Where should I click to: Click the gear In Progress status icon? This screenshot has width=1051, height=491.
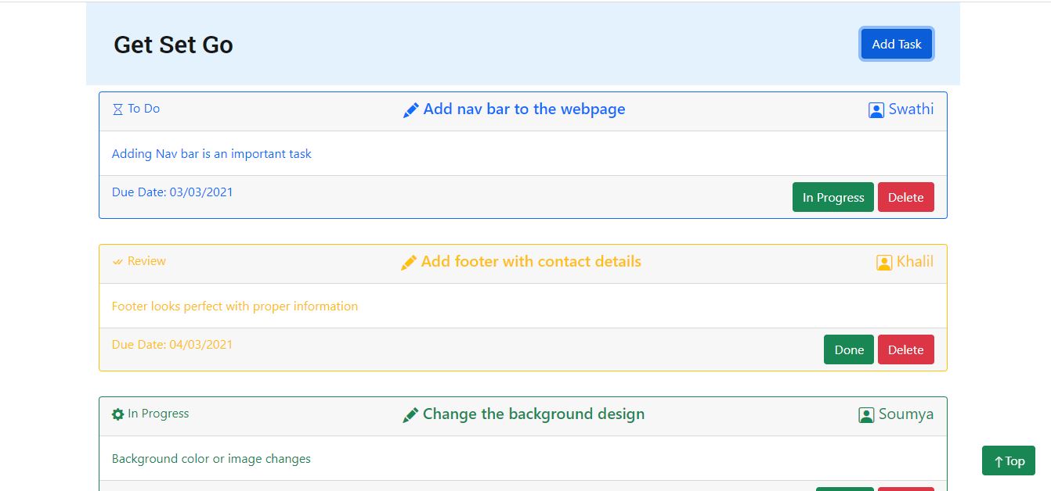pos(117,414)
